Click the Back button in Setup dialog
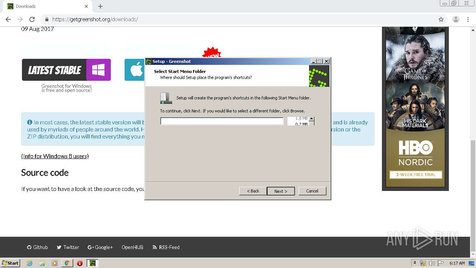This screenshot has height=268, width=476. (253, 191)
